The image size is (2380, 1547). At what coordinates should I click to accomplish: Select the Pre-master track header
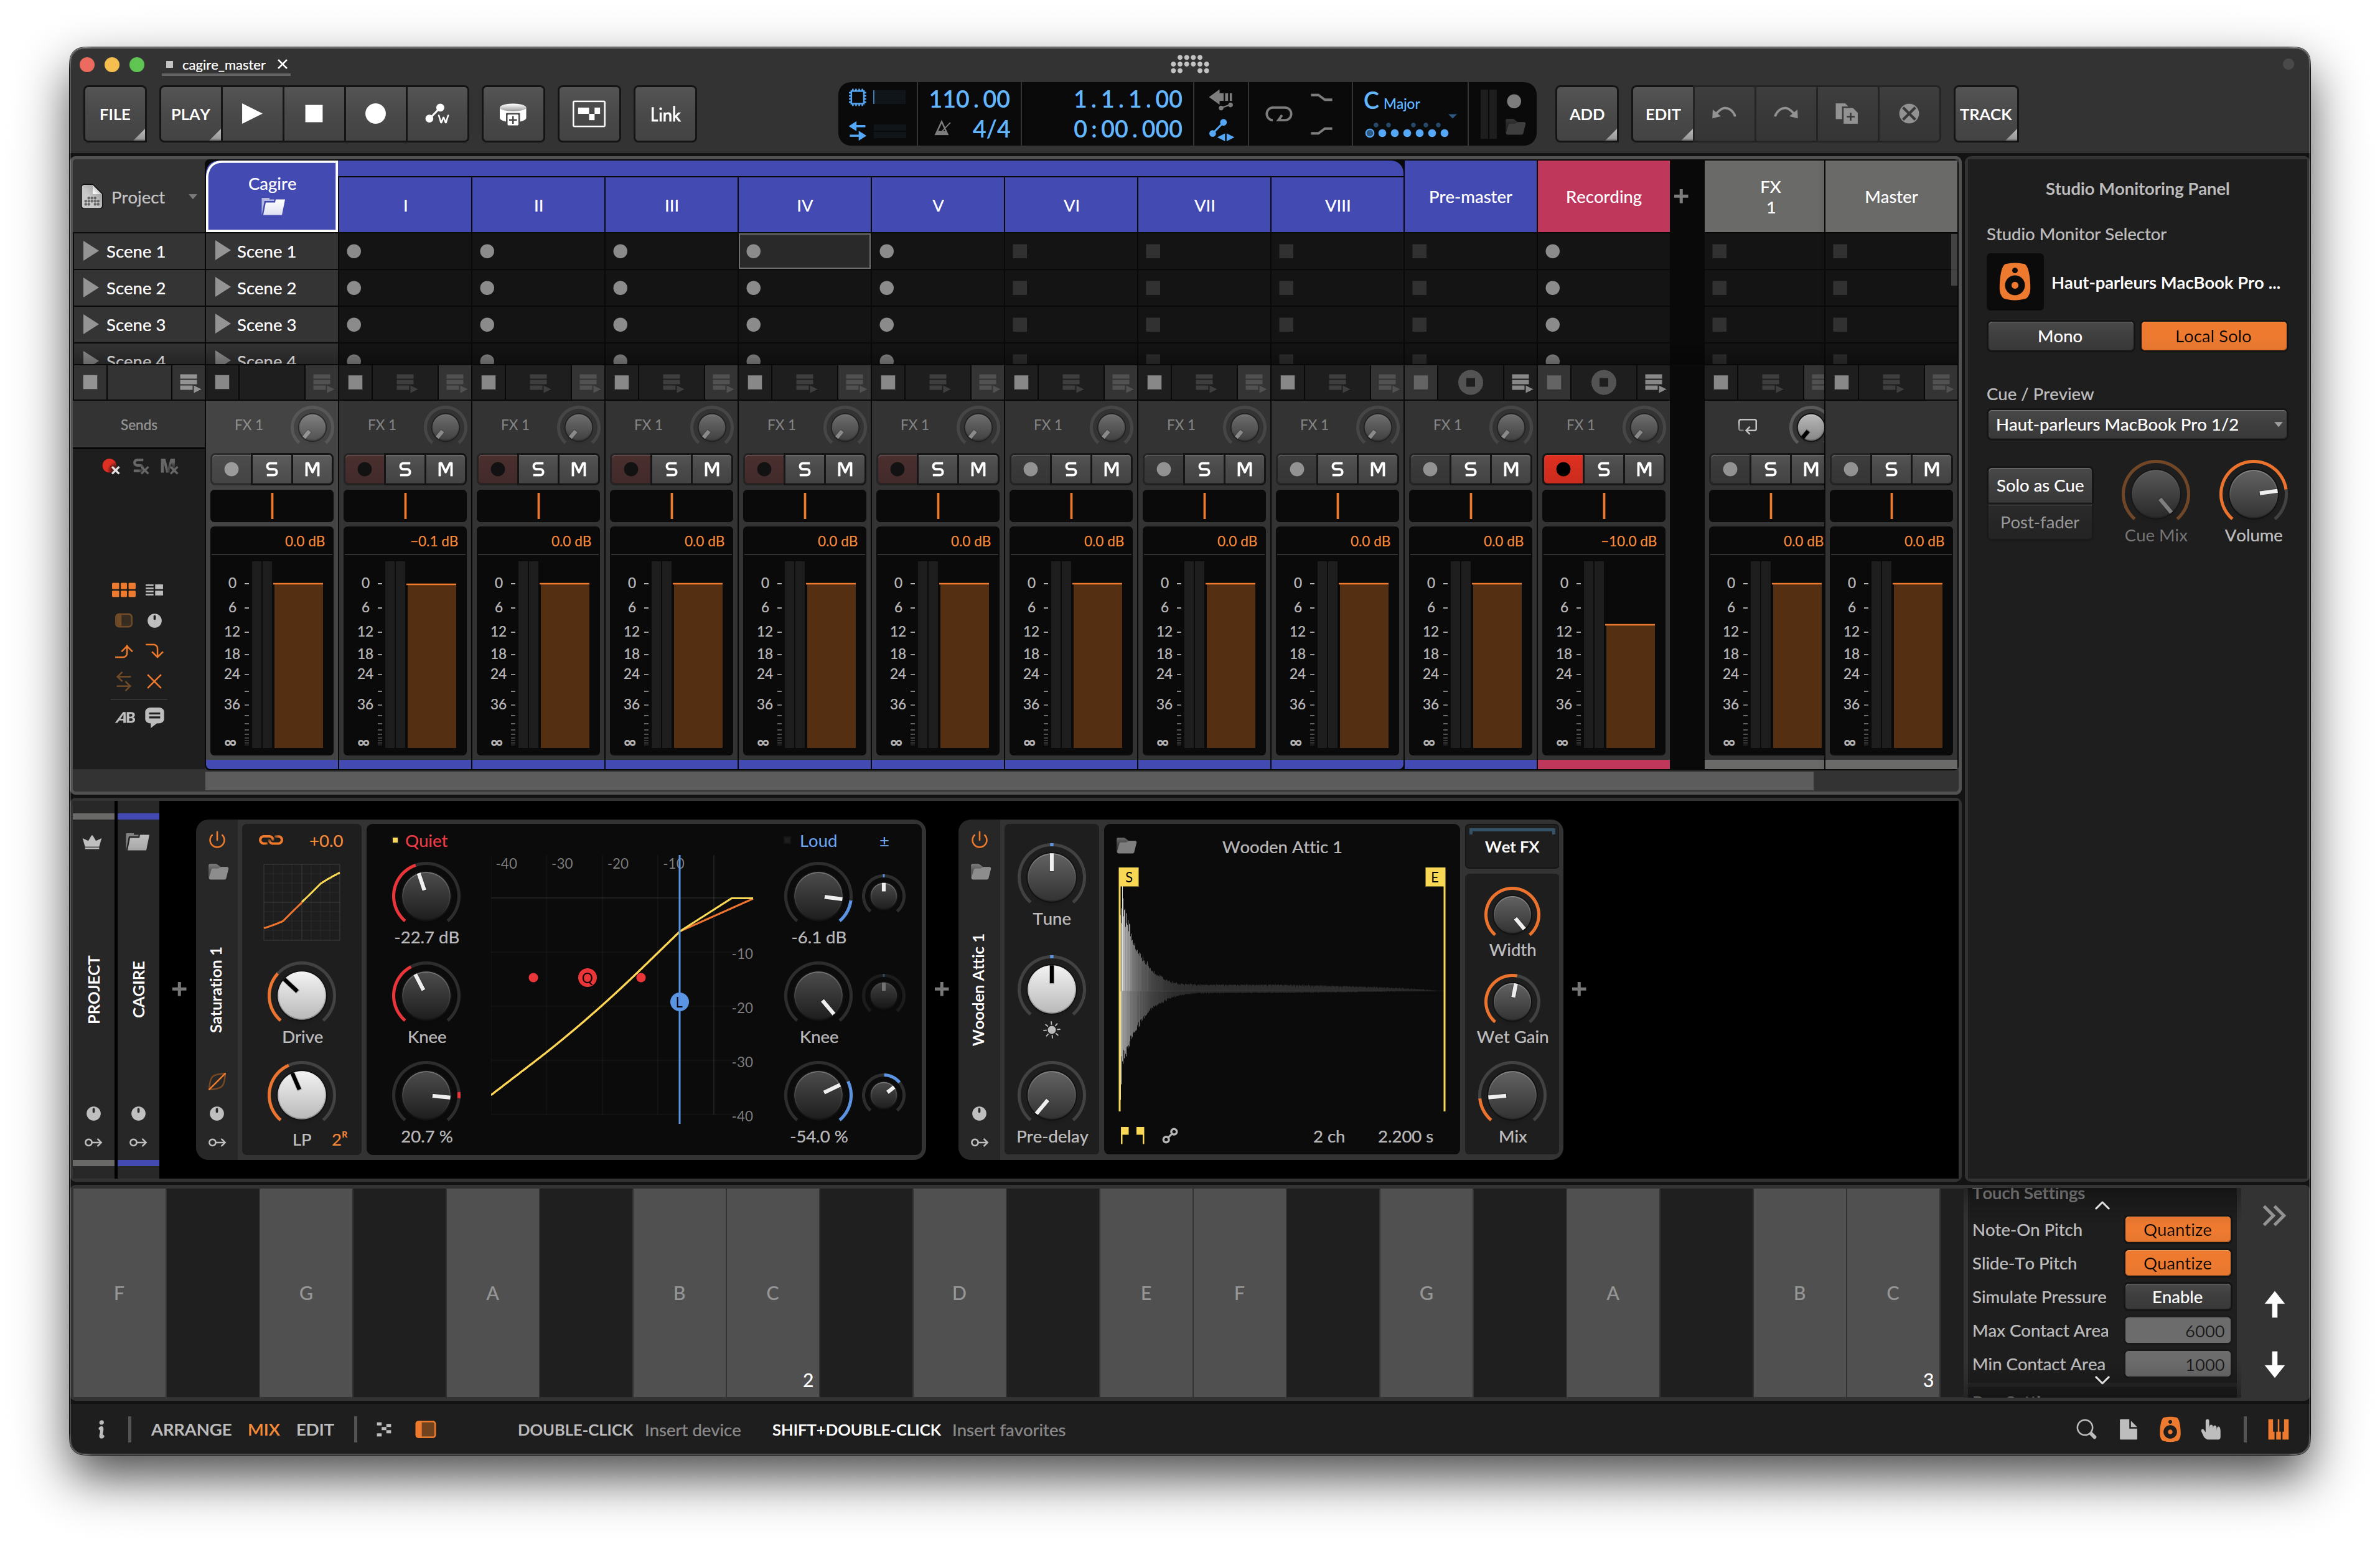[x=1470, y=196]
